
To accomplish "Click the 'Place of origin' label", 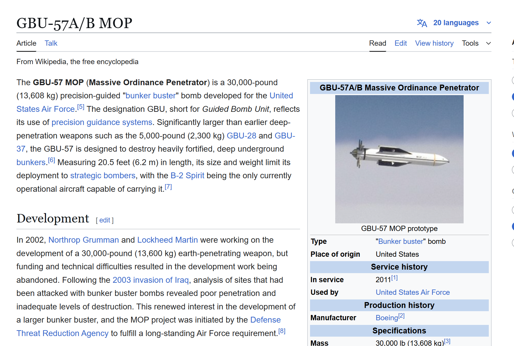I will pyautogui.click(x=335, y=254).
